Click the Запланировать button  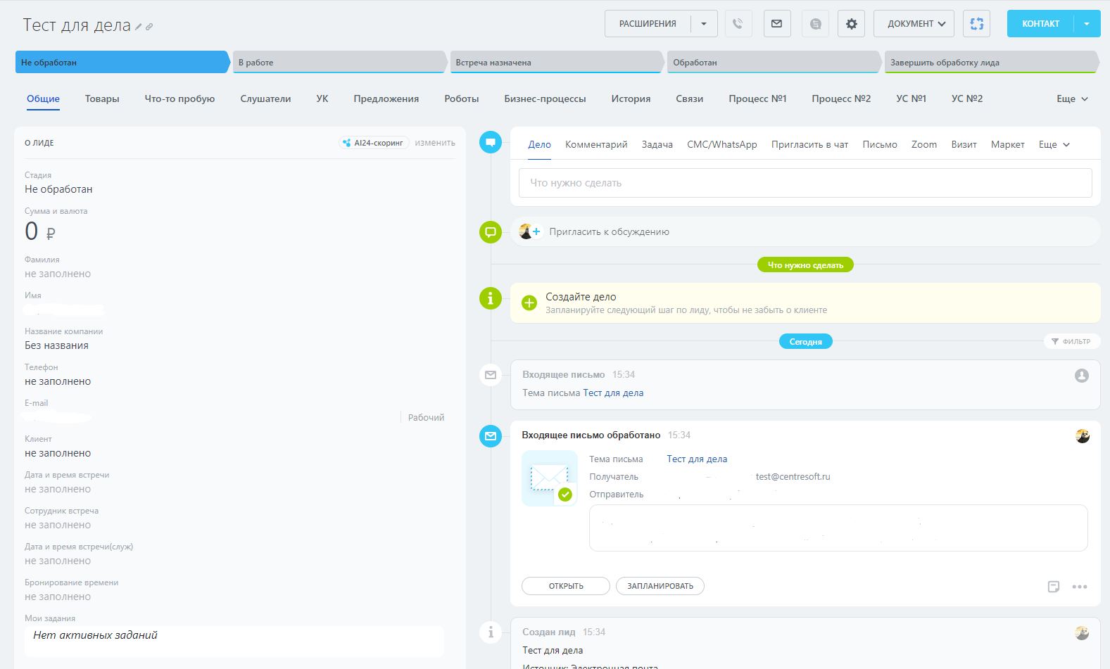point(660,586)
